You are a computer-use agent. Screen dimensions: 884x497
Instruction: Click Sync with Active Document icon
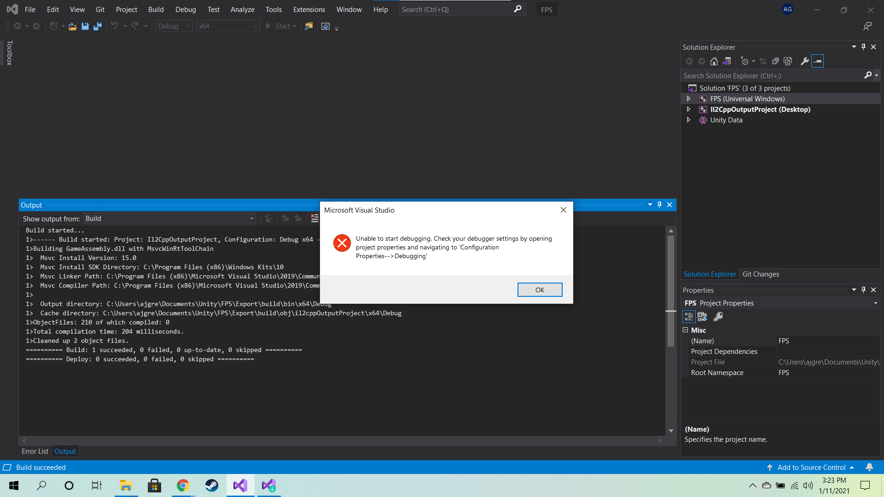point(763,61)
